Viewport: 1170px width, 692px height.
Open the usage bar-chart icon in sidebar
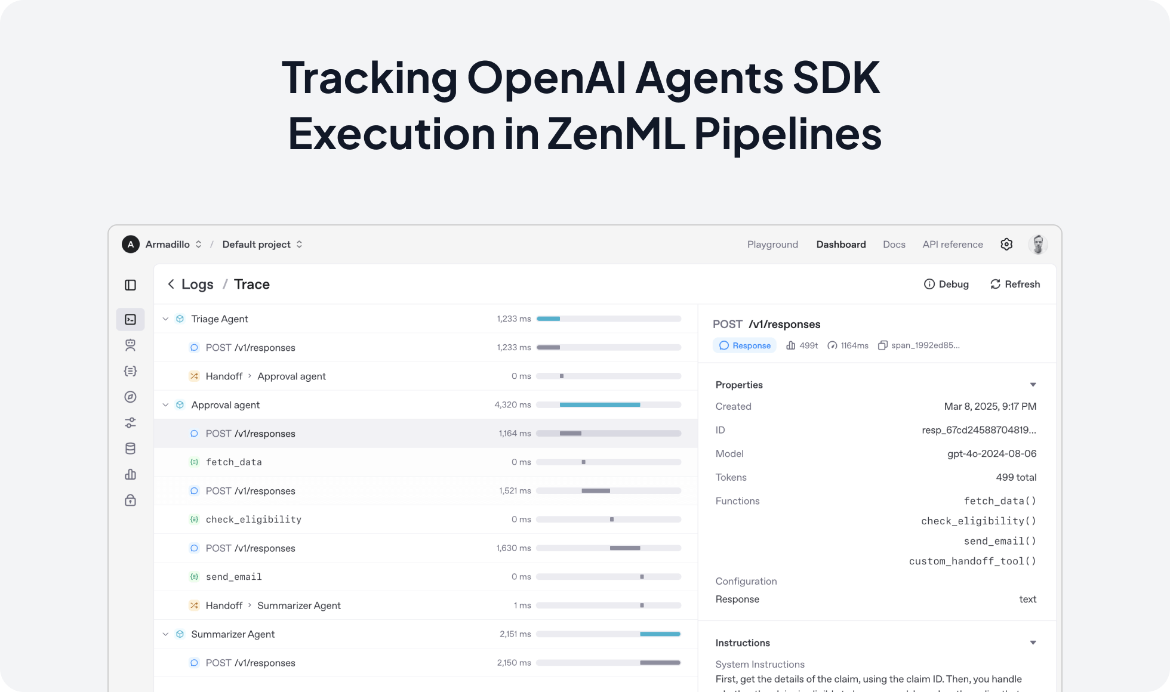click(130, 474)
